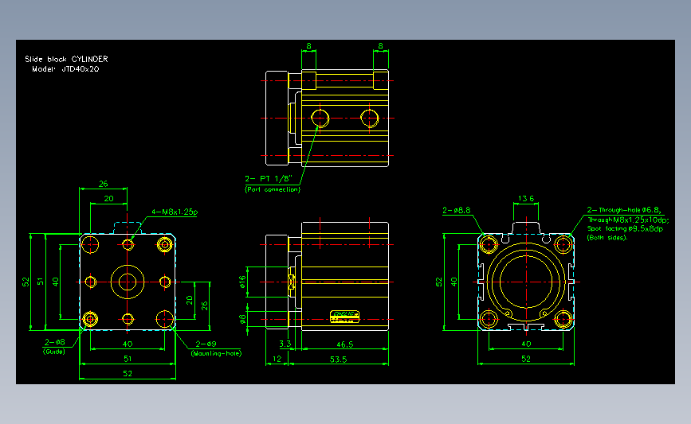Screen dimensions: 691x424
Task: Click the "Spot facing ø9.5x8dp" note line
Action: coord(625,229)
